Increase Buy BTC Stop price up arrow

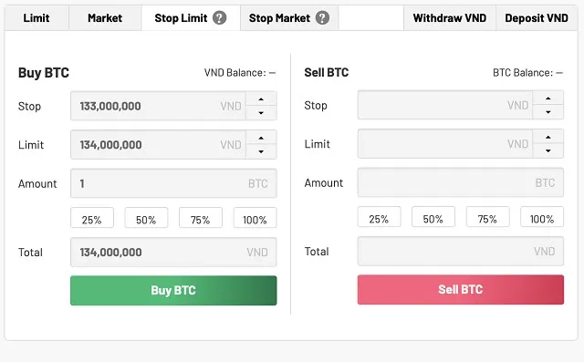(261, 99)
